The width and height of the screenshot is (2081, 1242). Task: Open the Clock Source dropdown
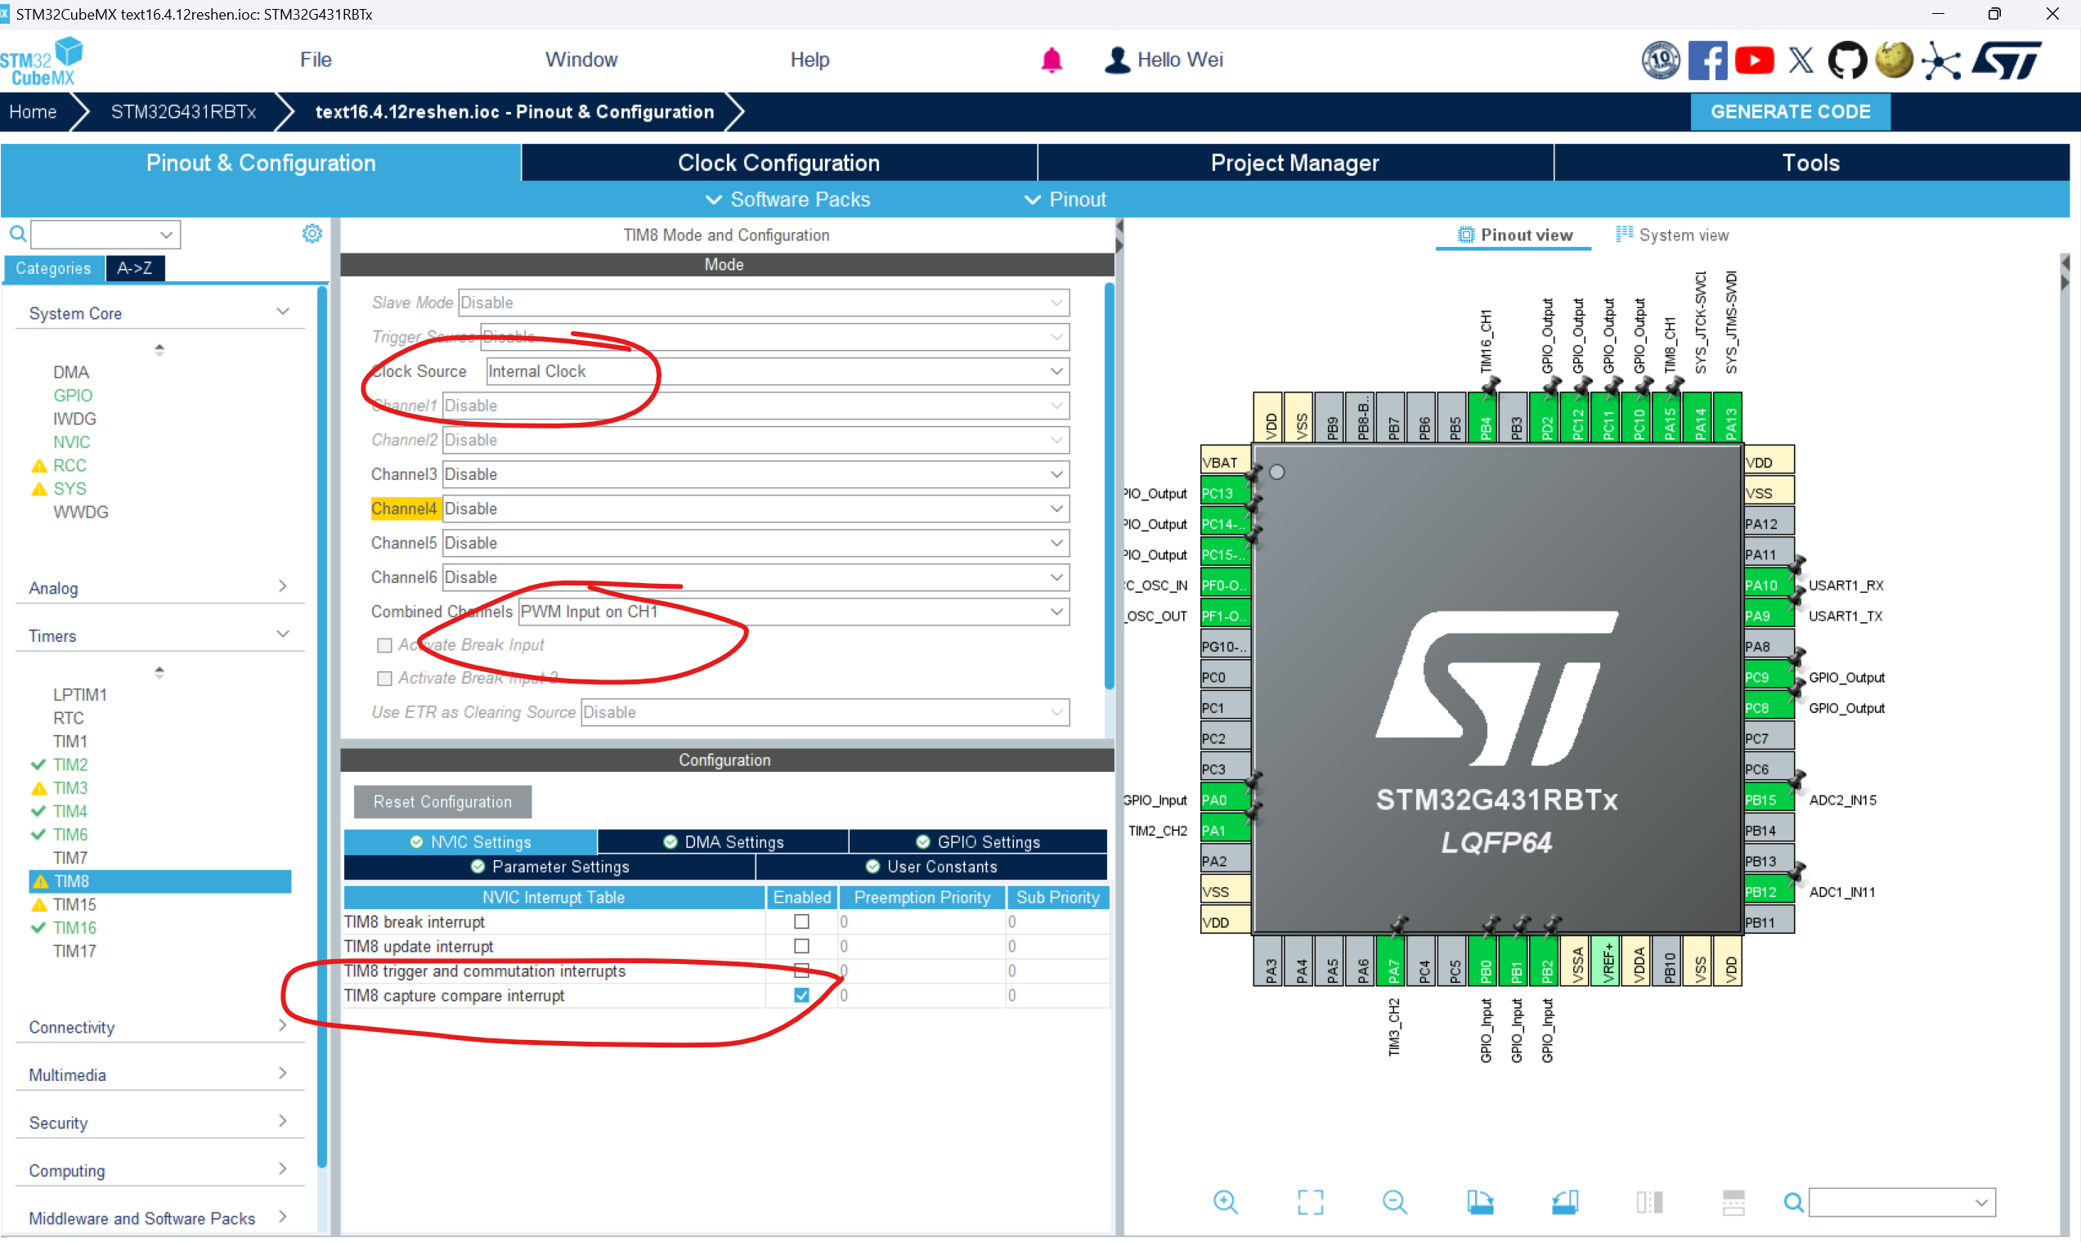(x=777, y=370)
